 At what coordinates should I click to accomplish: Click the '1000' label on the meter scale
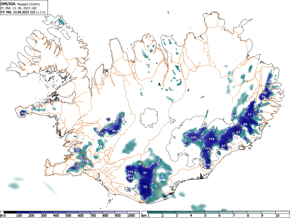click(x=131, y=216)
